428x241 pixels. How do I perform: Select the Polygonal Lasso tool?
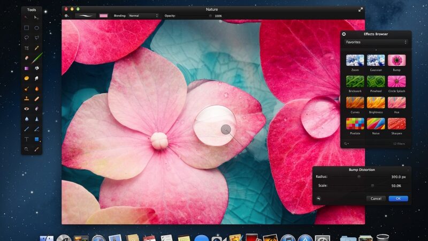coord(36,37)
